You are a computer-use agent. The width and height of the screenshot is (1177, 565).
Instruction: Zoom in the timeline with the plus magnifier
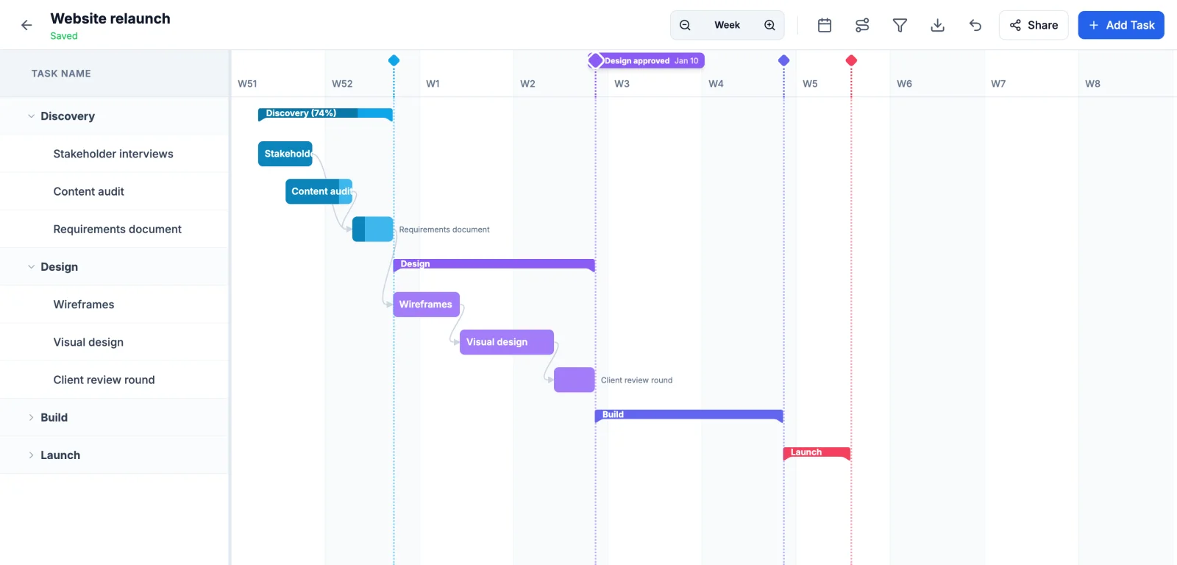(769, 25)
